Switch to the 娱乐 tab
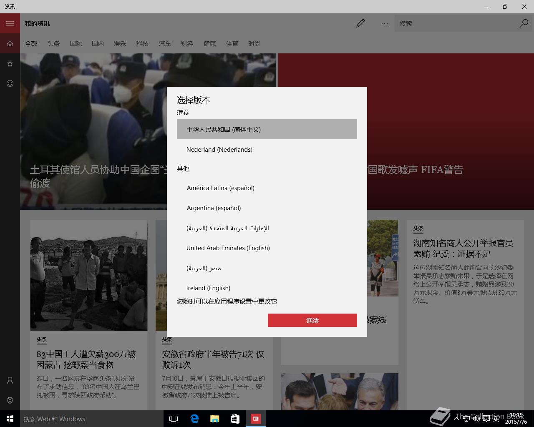 (x=120, y=43)
